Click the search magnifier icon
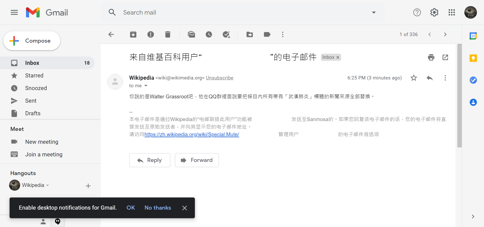 [112, 12]
